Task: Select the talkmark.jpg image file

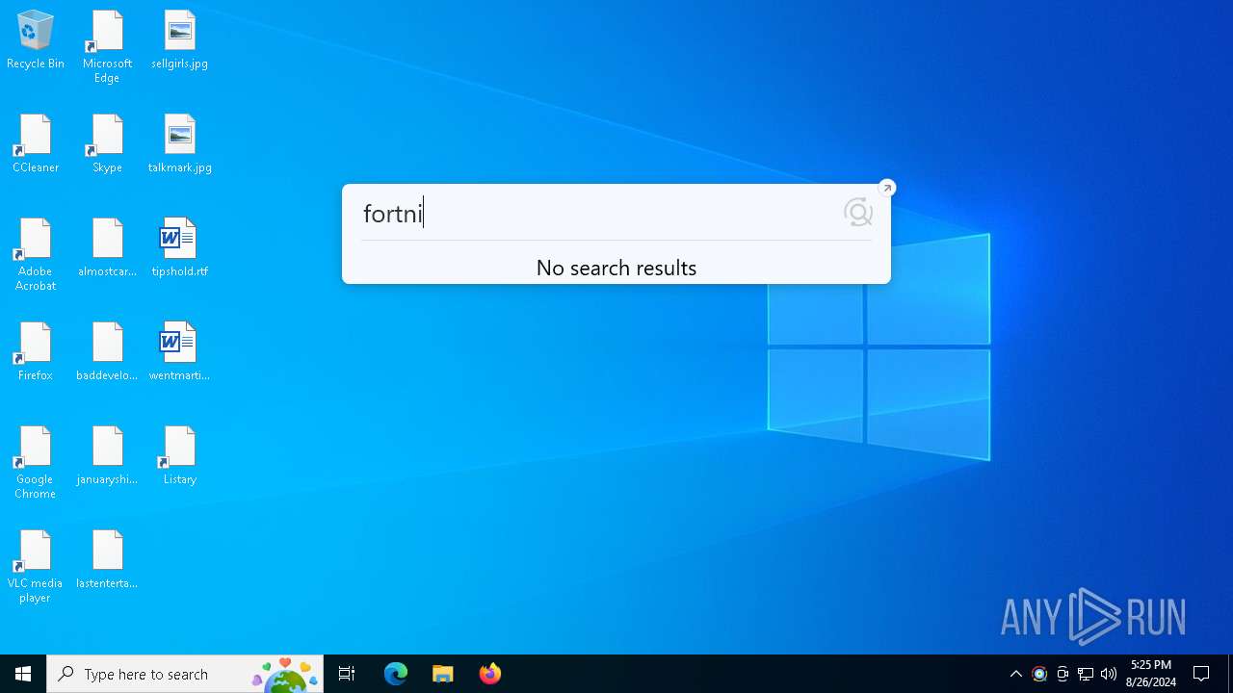Action: (x=180, y=144)
